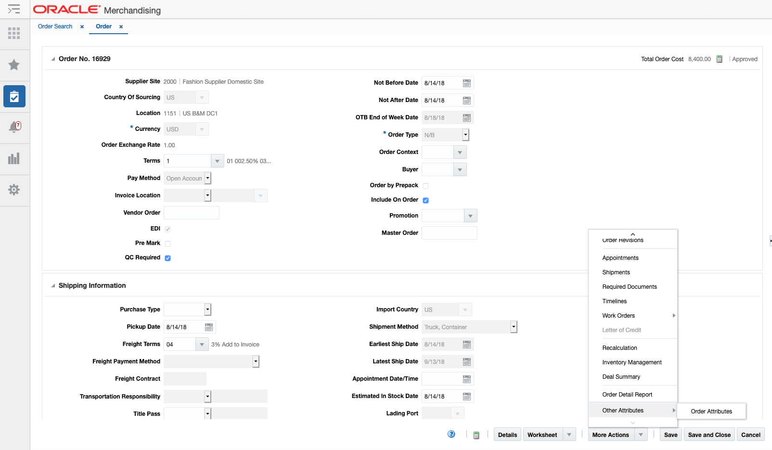Open the calendar picker for Pickup Date
772x450 pixels.
pos(208,327)
